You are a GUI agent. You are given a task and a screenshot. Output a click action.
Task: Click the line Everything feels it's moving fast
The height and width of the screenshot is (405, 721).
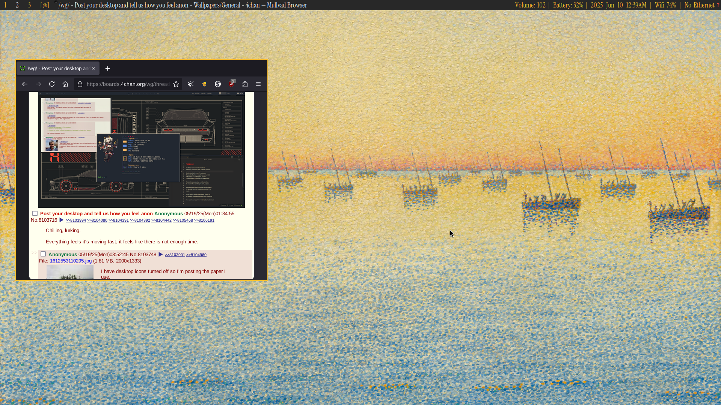[122, 242]
